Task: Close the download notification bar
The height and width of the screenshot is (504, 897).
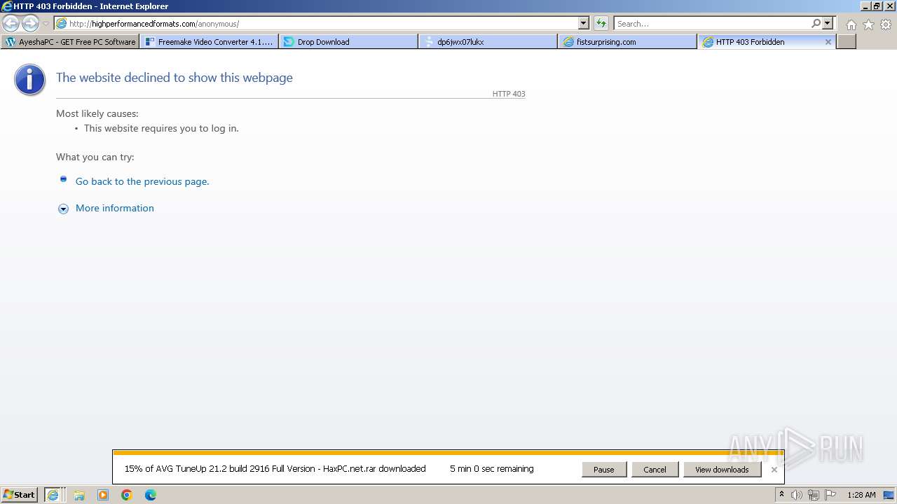Action: click(x=774, y=470)
